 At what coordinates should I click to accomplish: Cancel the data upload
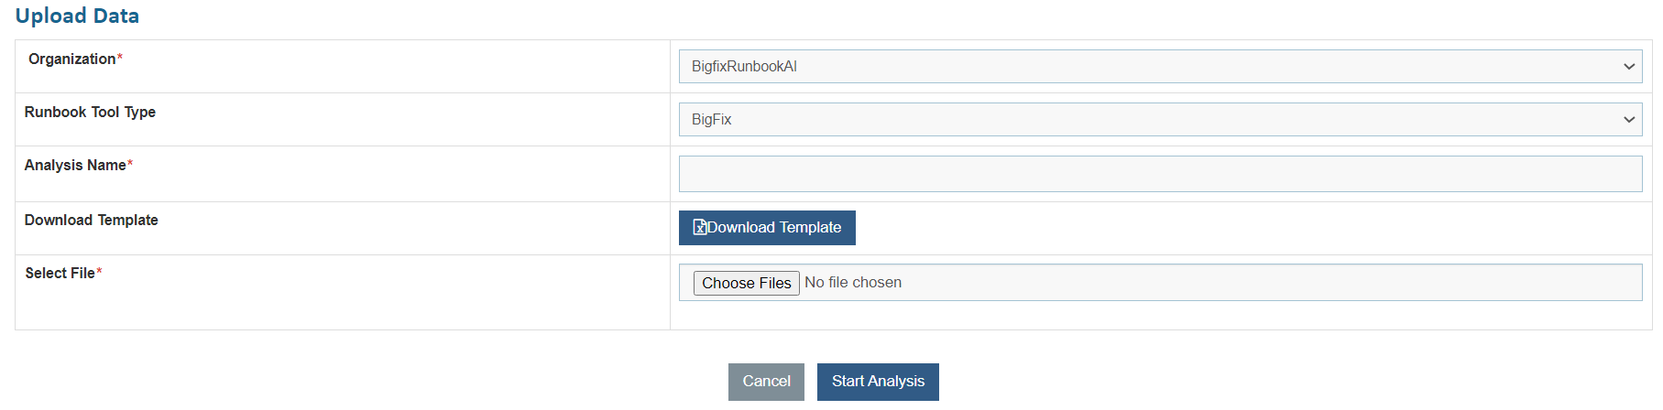(766, 382)
